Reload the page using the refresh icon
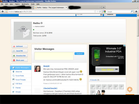This screenshot has width=139, height=104. (100, 12)
